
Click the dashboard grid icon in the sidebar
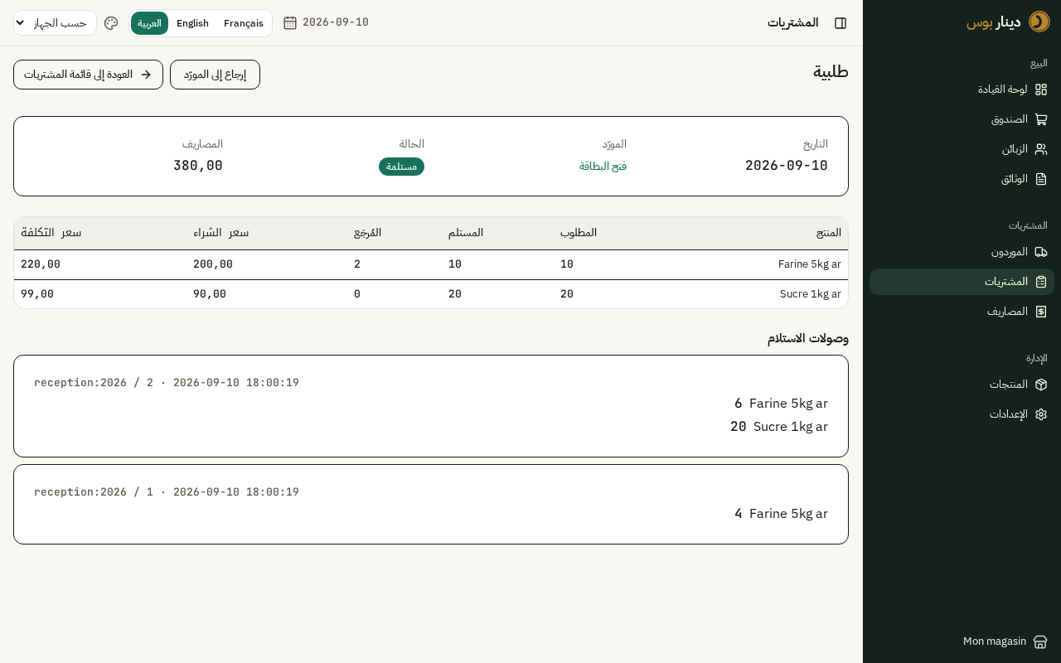click(x=1041, y=90)
